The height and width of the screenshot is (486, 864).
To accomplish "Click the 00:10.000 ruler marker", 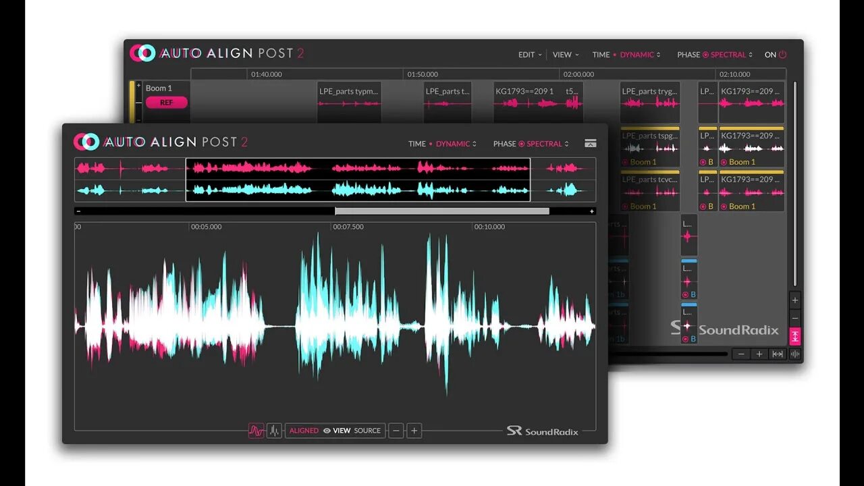I will (489, 227).
